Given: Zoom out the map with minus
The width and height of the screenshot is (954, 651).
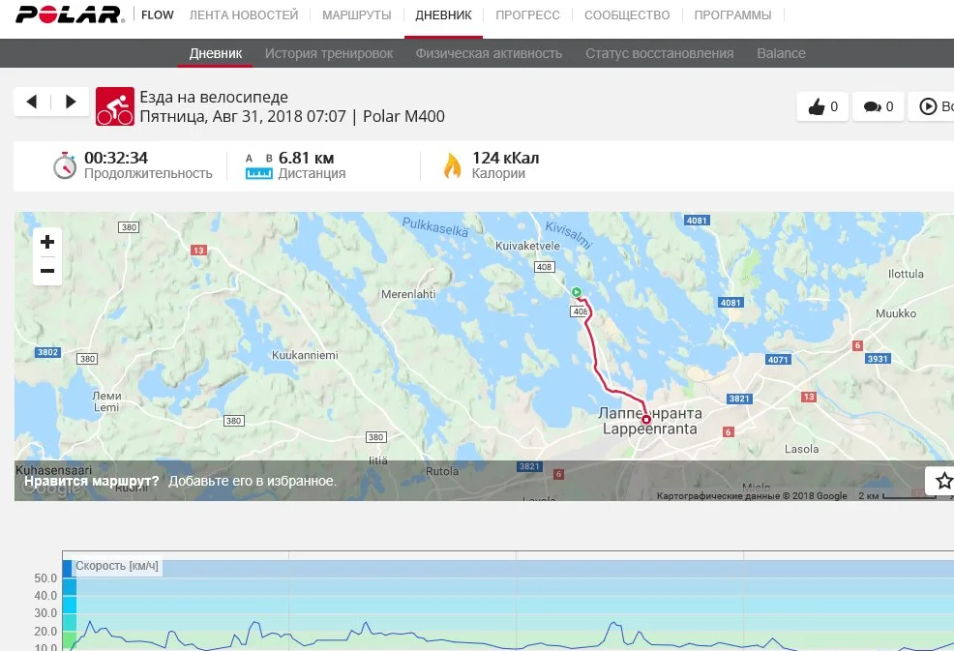Looking at the screenshot, I should (47, 271).
